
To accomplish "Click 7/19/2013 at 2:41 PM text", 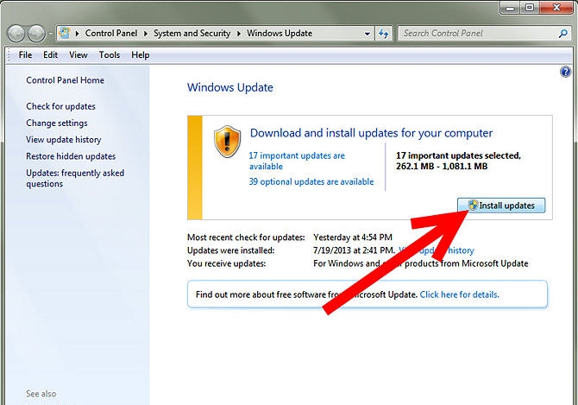I will pyautogui.click(x=354, y=250).
